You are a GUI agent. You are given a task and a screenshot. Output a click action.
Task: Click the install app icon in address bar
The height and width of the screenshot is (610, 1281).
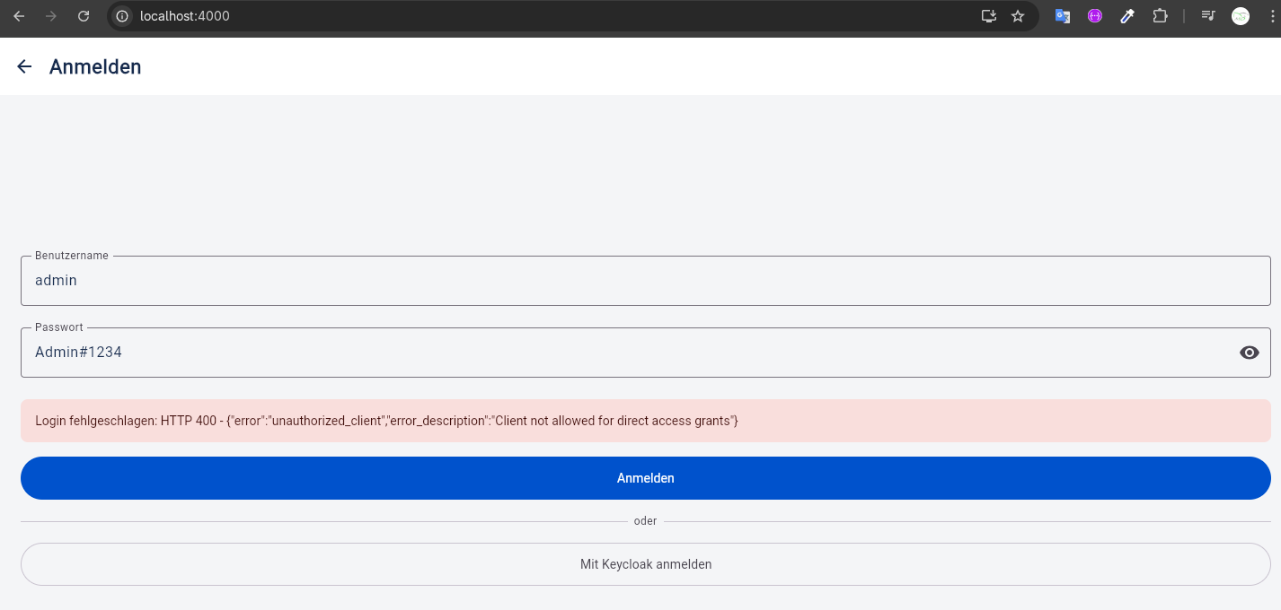coord(989,16)
